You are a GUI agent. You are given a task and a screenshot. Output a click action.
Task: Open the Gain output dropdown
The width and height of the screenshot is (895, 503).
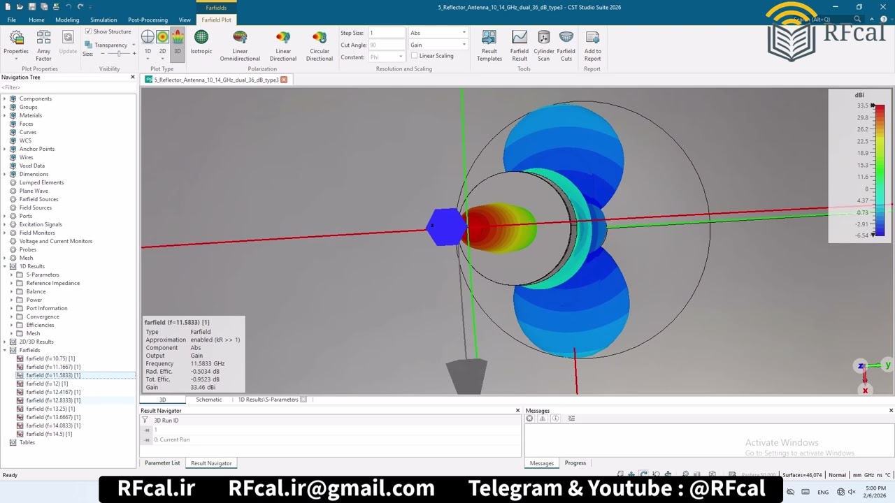[438, 45]
